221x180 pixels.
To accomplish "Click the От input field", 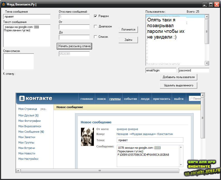I will click(x=74, y=27).
